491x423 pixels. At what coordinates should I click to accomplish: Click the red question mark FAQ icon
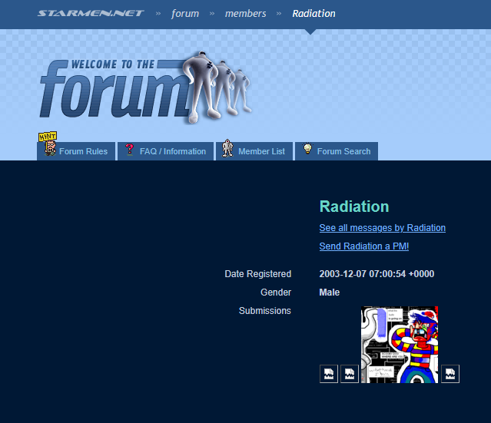[130, 150]
